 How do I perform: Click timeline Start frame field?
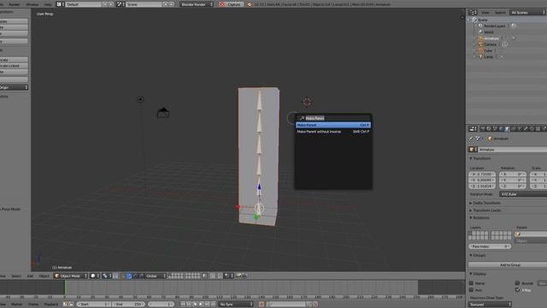(93, 305)
